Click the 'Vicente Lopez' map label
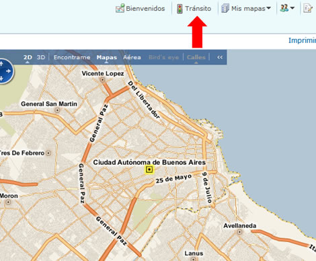Viewport: 316px width, 261px height. [x=103, y=73]
